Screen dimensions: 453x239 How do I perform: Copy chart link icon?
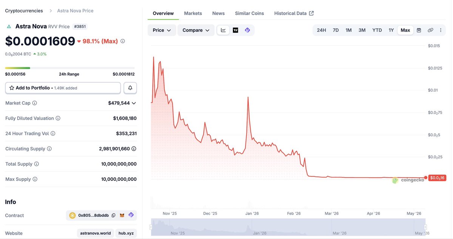click(430, 30)
